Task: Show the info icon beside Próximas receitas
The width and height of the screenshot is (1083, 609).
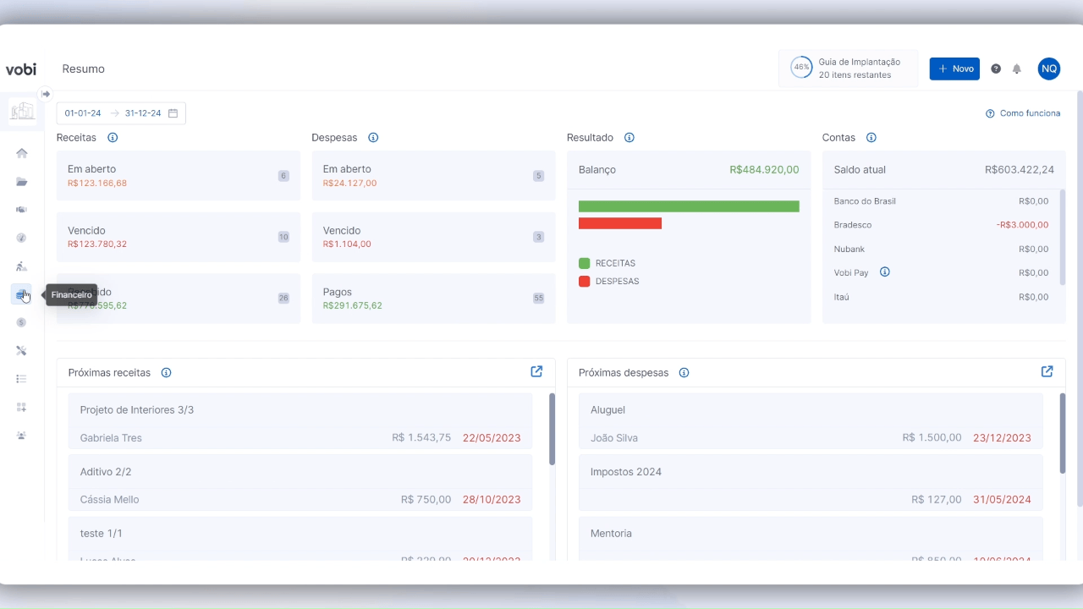Action: 167,373
